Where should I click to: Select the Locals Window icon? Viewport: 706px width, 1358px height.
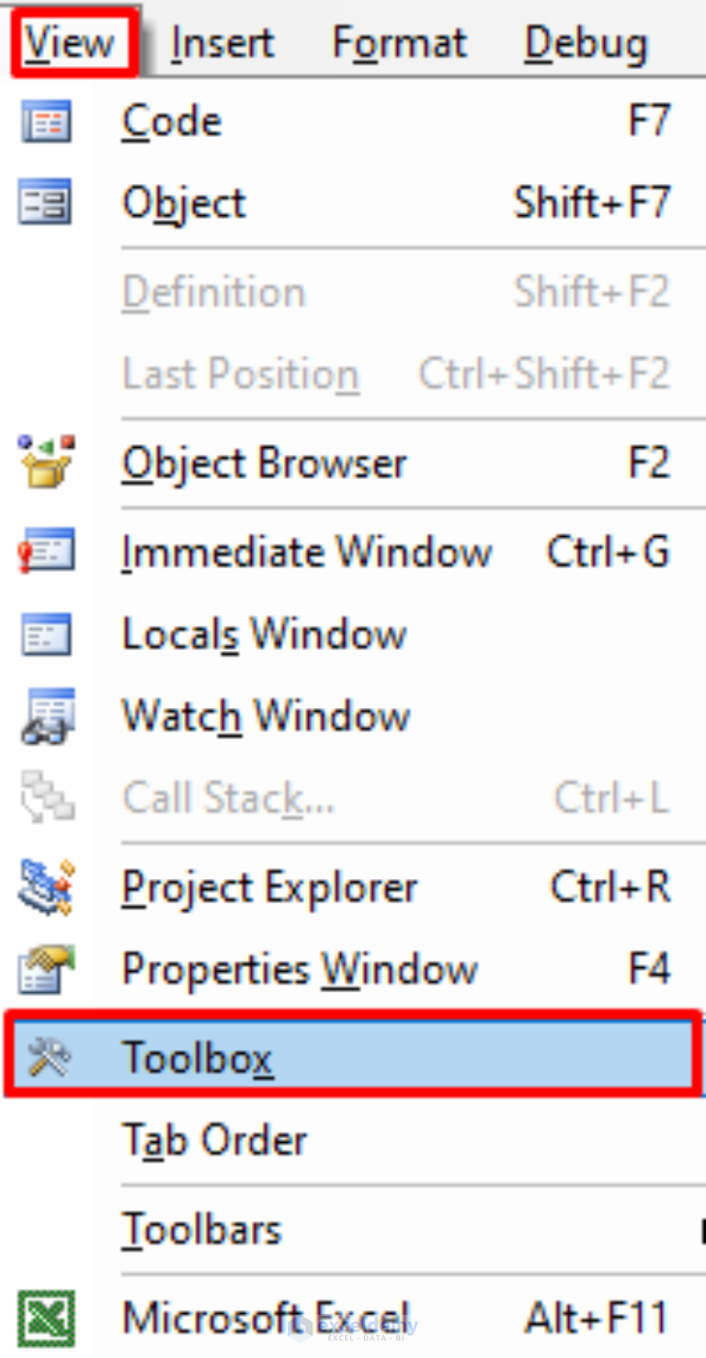coord(44,633)
